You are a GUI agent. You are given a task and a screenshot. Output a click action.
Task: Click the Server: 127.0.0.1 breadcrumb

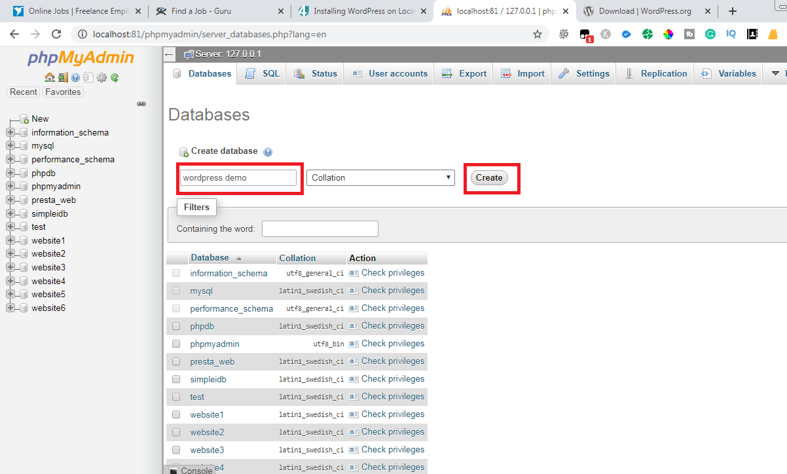click(229, 54)
